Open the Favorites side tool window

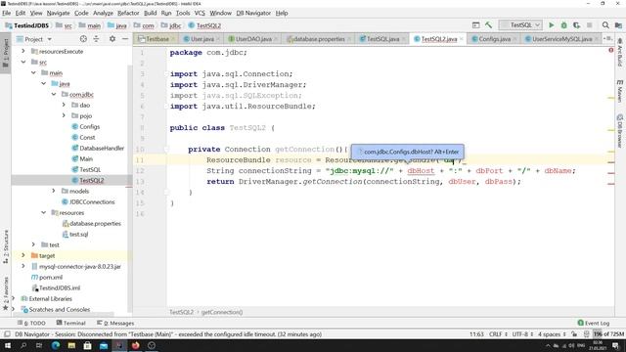point(6,293)
